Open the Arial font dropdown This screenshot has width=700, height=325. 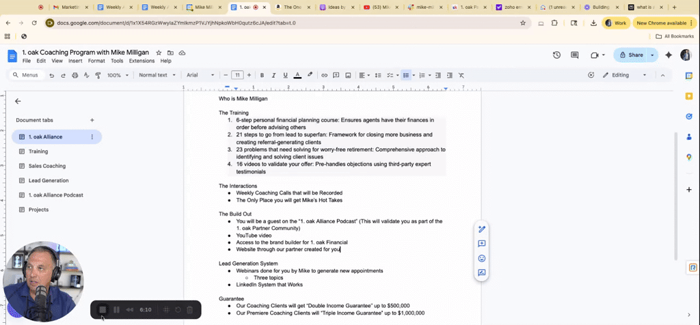(200, 75)
